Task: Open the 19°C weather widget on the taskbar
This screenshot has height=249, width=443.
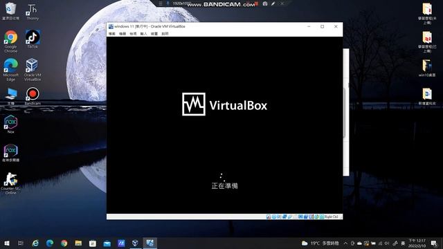Action: 320,243
